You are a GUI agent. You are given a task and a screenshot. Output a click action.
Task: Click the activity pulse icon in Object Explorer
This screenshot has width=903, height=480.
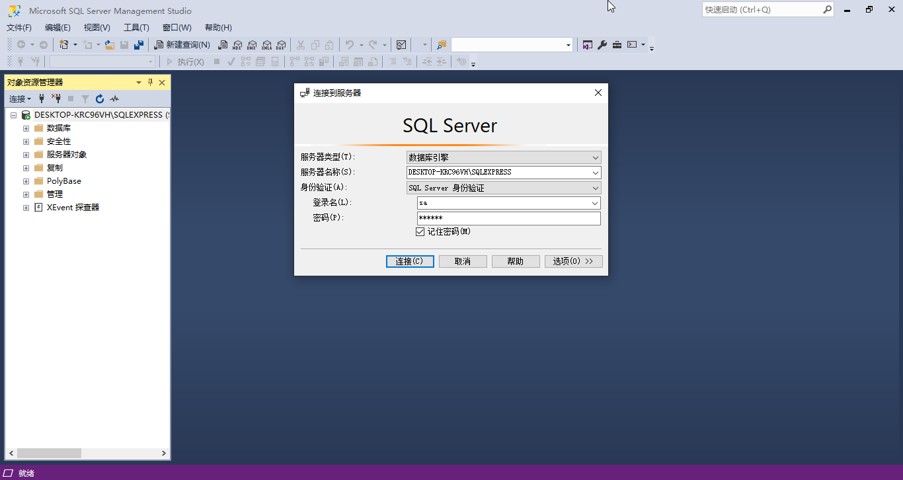point(114,99)
